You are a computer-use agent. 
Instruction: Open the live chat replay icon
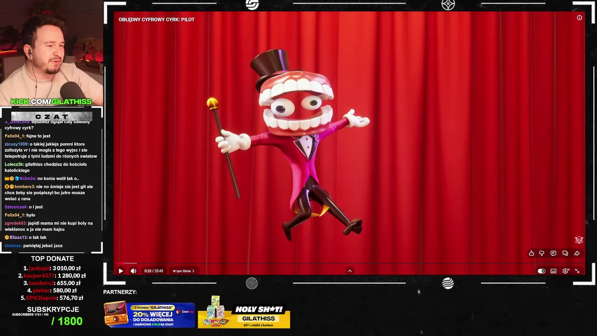pos(565,253)
